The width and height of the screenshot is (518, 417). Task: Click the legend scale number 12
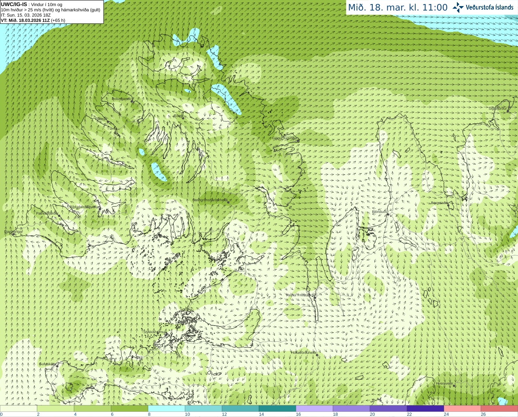(224, 415)
